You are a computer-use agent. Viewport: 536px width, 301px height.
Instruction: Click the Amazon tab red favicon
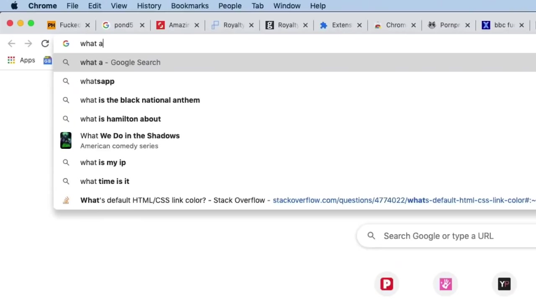(160, 25)
